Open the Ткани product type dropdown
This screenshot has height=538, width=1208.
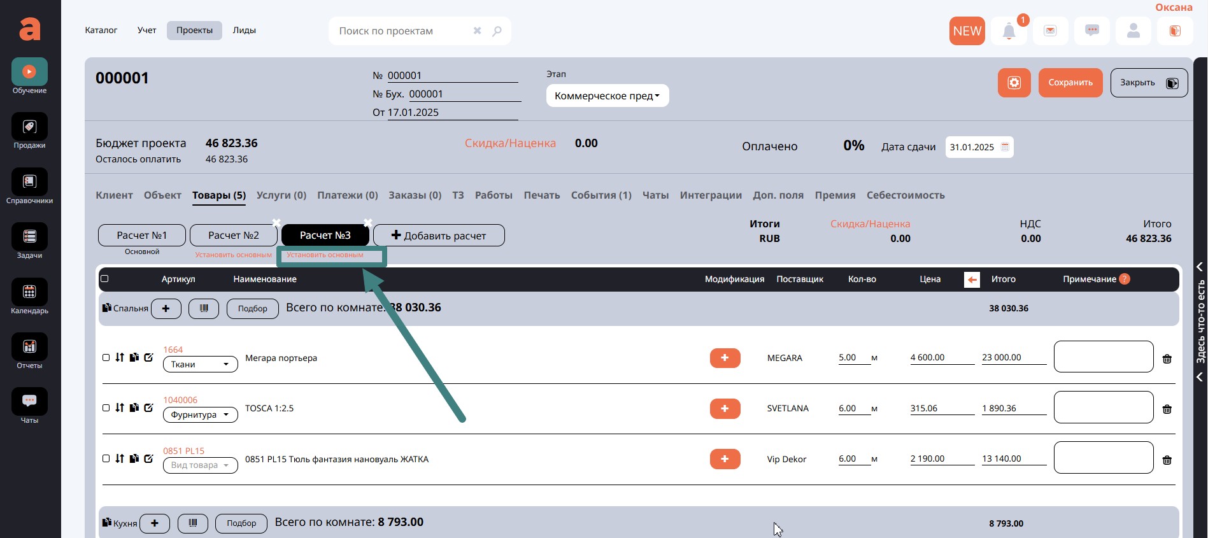[x=200, y=365]
